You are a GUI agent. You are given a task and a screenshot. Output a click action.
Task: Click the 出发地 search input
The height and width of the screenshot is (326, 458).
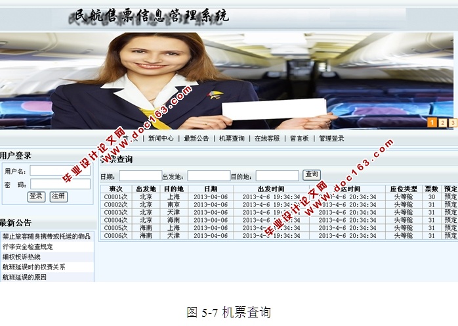click(x=209, y=175)
